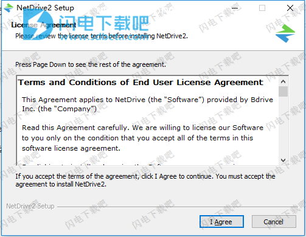Click inside the license agreement text box
Image resolution: width=306 pixels, height=237 pixels.
[148, 121]
